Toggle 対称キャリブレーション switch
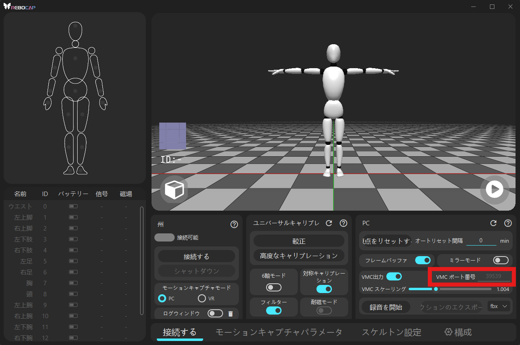 (x=324, y=289)
